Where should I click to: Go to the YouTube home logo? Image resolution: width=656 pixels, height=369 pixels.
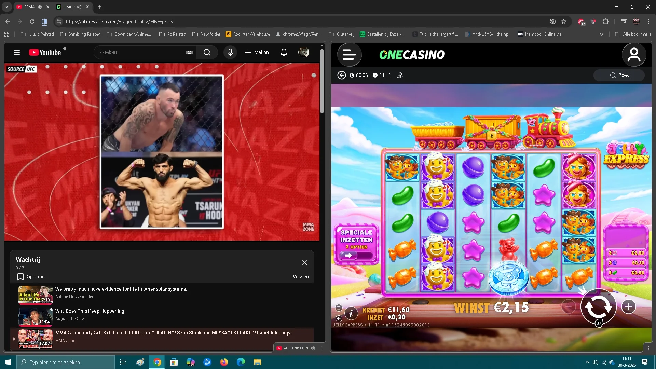[45, 52]
